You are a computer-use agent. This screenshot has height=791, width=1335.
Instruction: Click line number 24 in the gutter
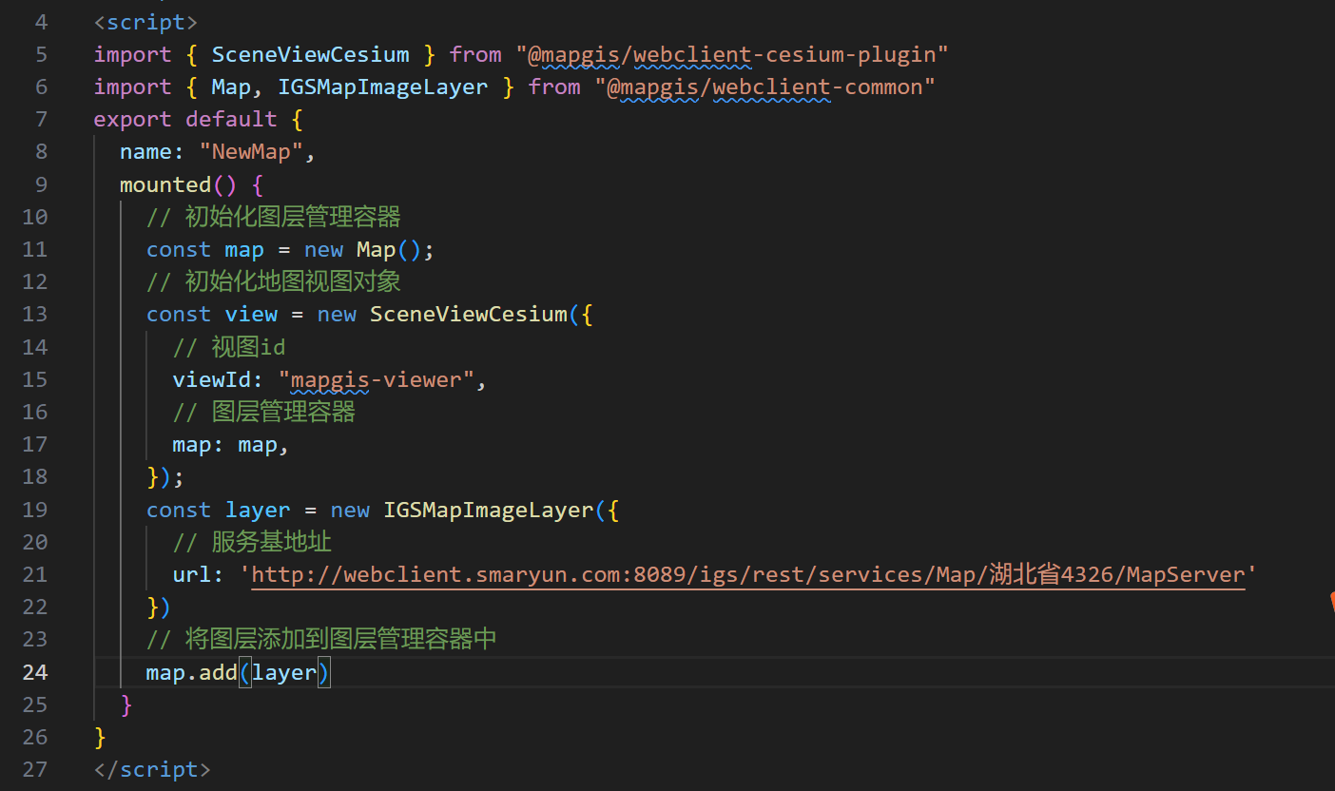tap(34, 672)
